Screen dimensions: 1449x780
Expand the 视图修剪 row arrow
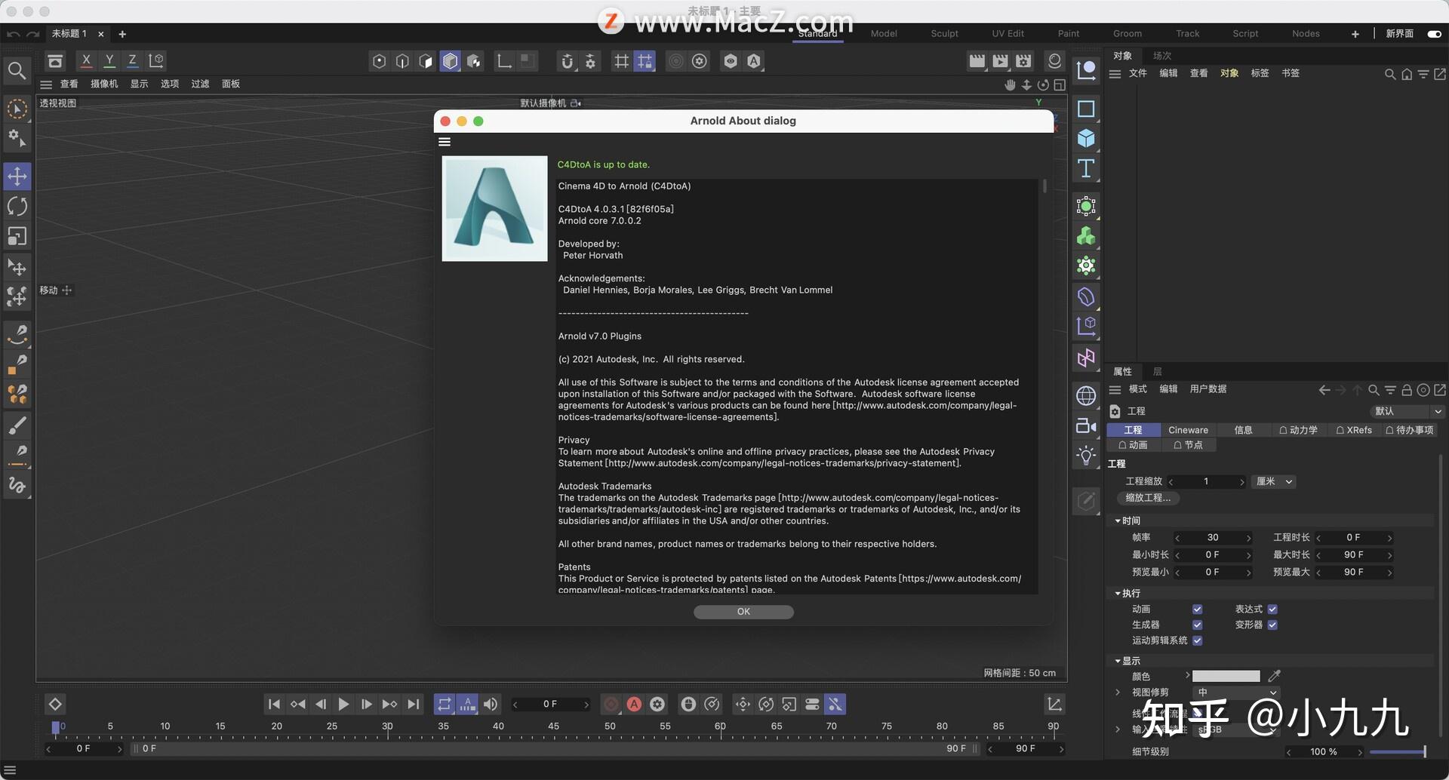pyautogui.click(x=1118, y=692)
